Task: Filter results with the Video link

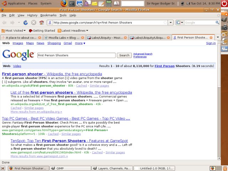Action: 17,66
